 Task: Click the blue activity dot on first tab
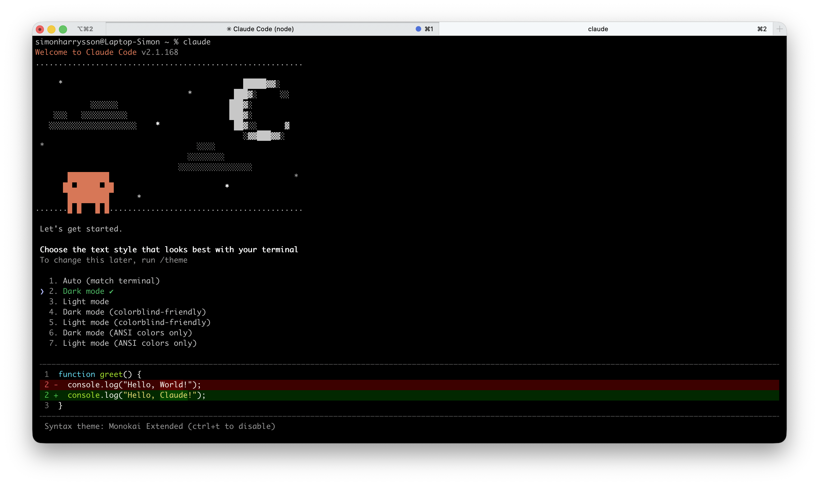tap(418, 29)
